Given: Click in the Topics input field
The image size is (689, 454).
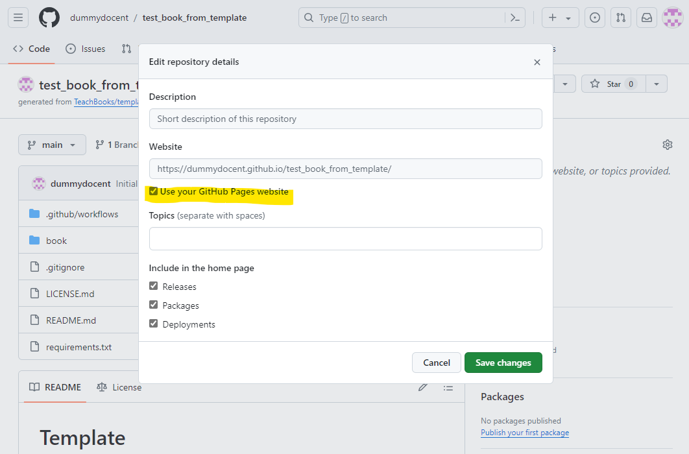Looking at the screenshot, I should click(345, 239).
